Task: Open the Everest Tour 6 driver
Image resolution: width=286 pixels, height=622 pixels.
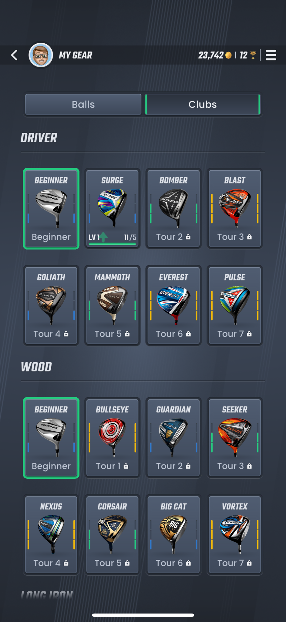Action: (x=173, y=306)
